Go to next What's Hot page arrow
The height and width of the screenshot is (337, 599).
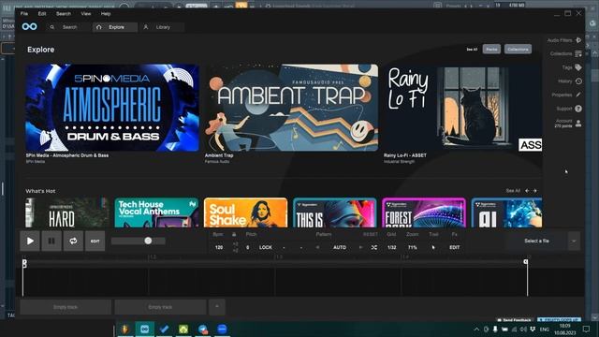pyautogui.click(x=534, y=191)
